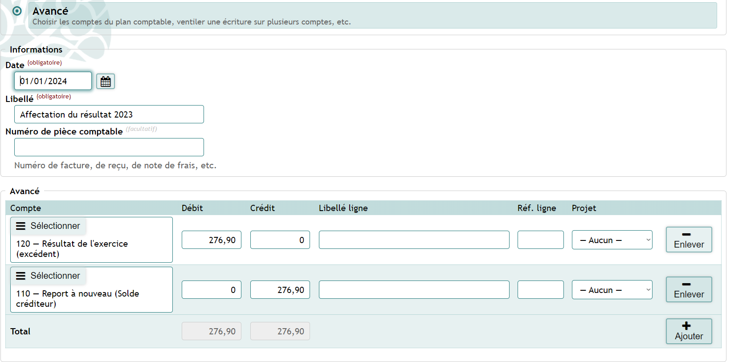
Task: Edit the first line Débit amount 276,90
Action: (211, 240)
